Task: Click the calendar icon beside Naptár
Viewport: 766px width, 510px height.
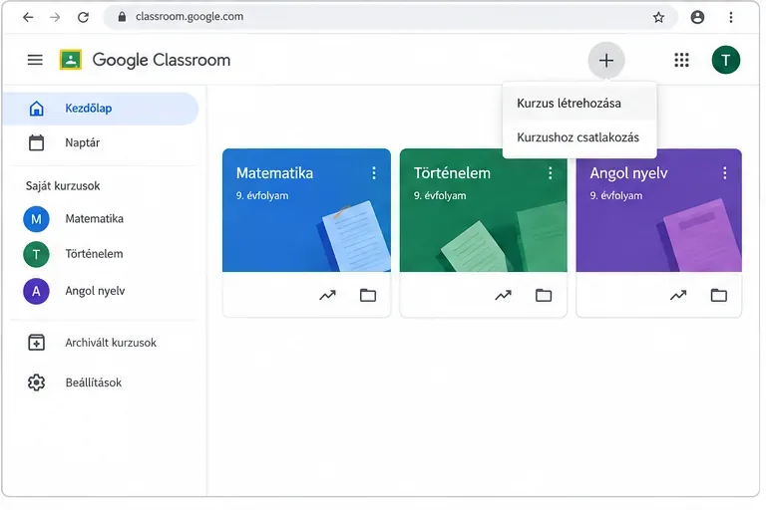Action: pos(36,143)
